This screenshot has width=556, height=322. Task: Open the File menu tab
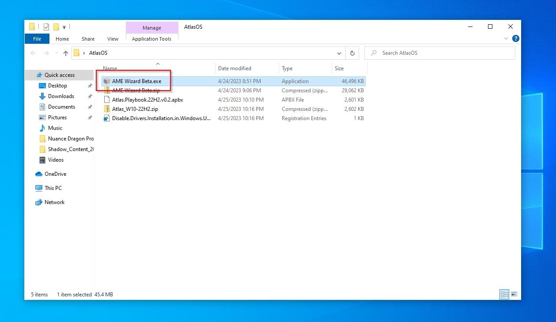[x=37, y=39]
